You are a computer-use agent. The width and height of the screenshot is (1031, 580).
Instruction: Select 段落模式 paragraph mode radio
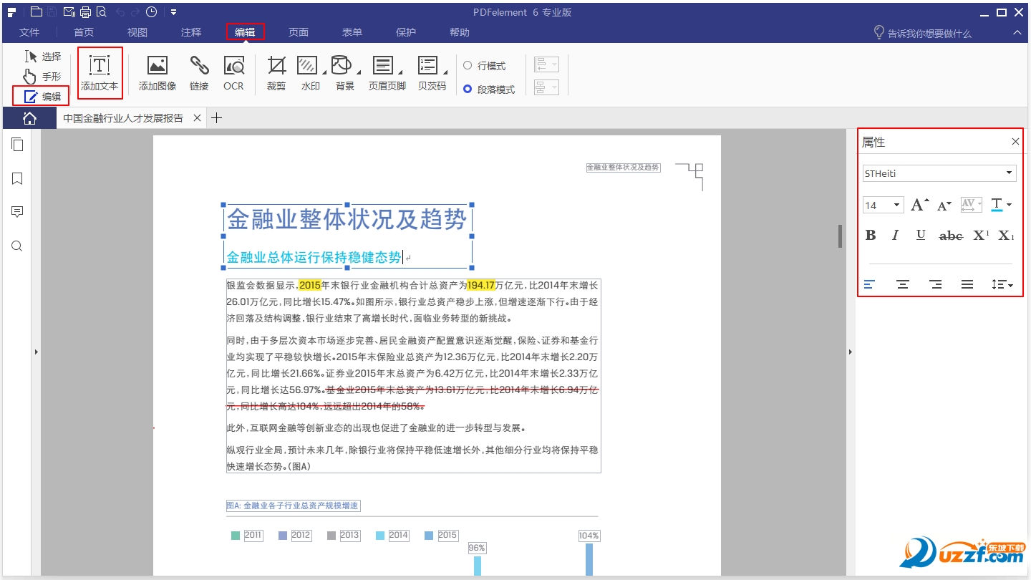[x=489, y=90]
